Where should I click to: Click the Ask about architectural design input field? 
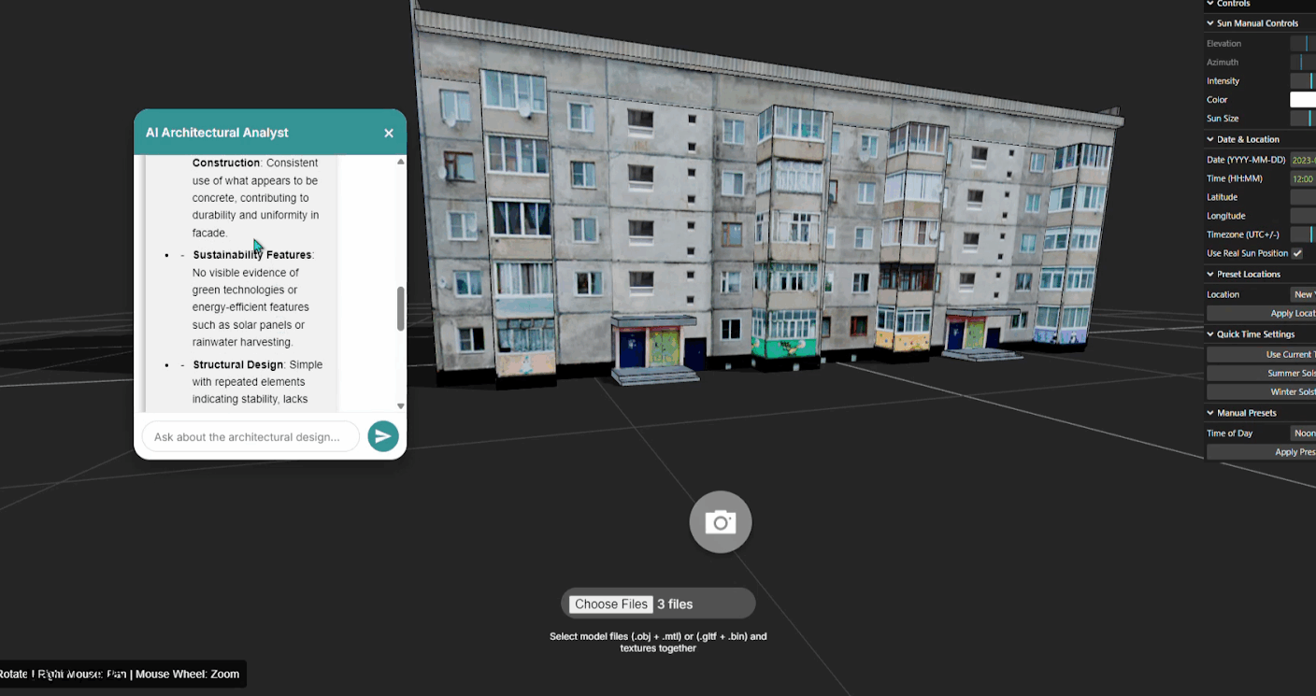pos(250,436)
